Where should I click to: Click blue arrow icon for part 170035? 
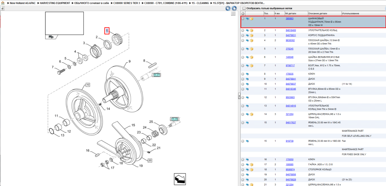tap(247, 74)
